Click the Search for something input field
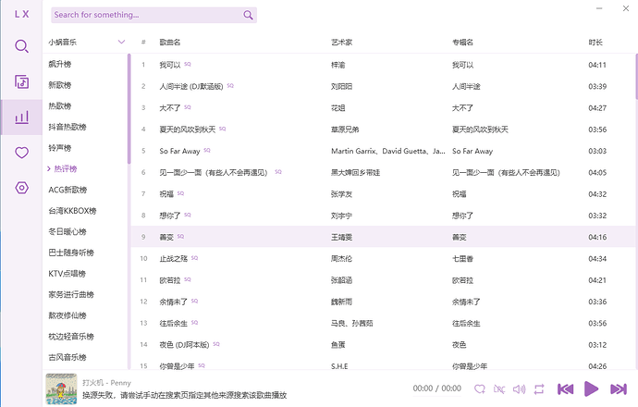This screenshot has width=638, height=407. coord(143,15)
